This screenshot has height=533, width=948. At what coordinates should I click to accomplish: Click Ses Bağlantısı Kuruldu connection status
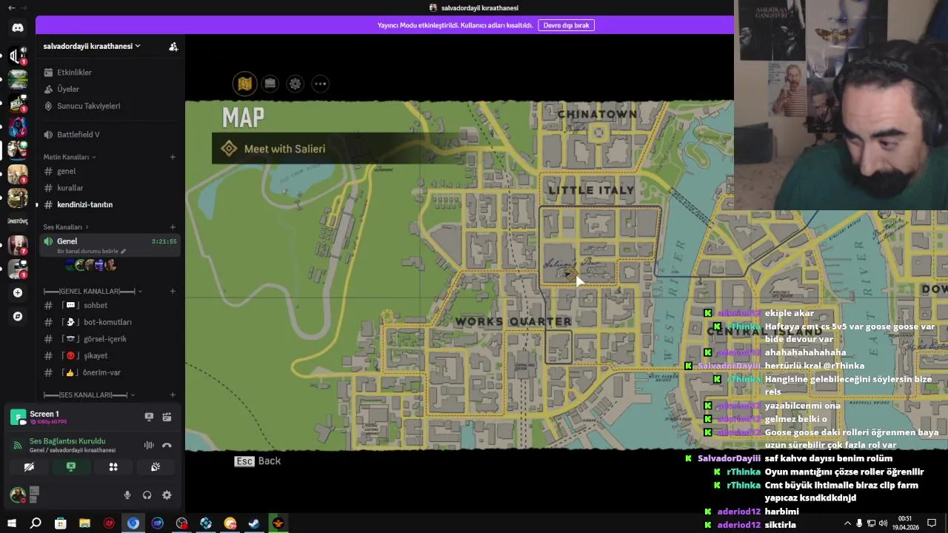tap(67, 441)
